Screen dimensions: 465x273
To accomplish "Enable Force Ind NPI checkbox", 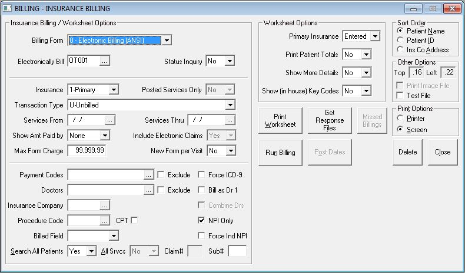I will point(201,236).
